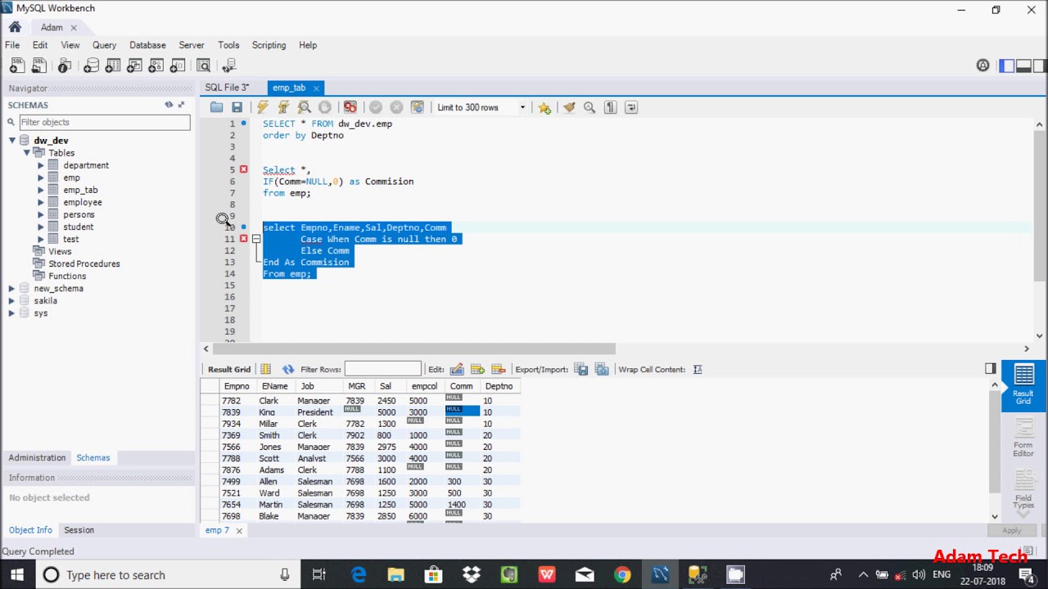Save current statement as a snippet star icon
The height and width of the screenshot is (589, 1048).
(x=544, y=107)
